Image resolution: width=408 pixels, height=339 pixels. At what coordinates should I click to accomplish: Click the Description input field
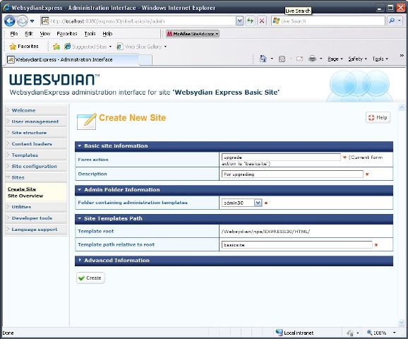coord(292,174)
